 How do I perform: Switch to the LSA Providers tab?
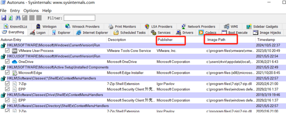(x=158, y=27)
